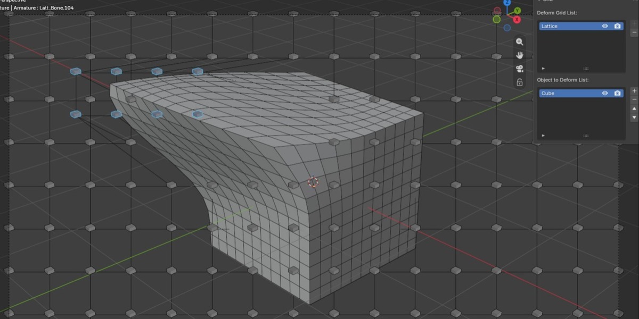Move Cube entry down in list
Viewport: 639px width, 319px height.
634,117
